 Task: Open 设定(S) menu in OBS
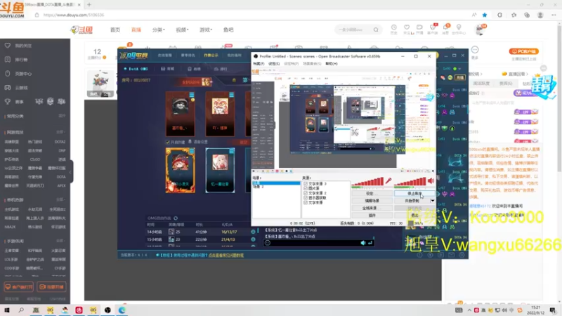click(x=274, y=64)
